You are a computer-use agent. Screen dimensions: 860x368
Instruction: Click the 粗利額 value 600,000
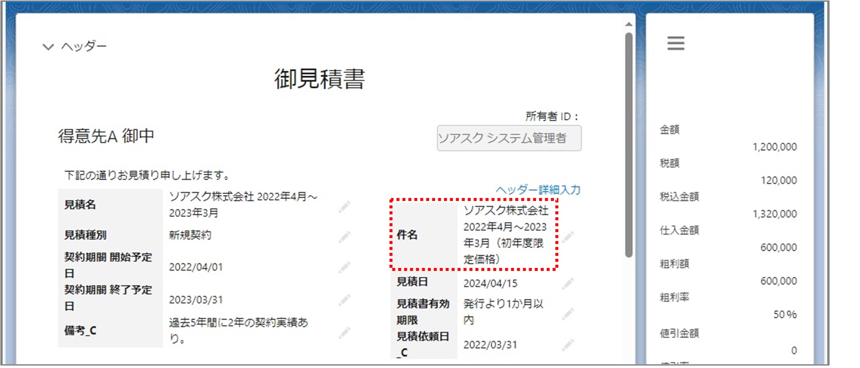pos(779,281)
